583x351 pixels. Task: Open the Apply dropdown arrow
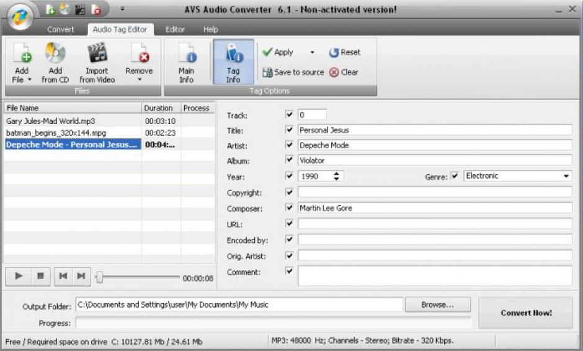312,53
